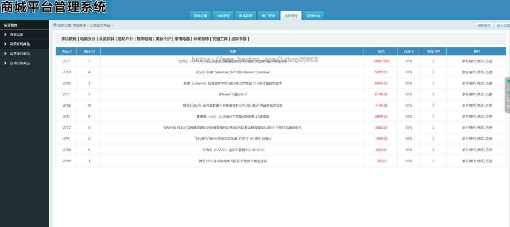Click the 价格 column header
Screen dimensions: 510x227
tap(381, 51)
